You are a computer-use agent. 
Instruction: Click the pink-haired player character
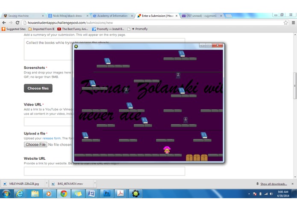point(167,149)
